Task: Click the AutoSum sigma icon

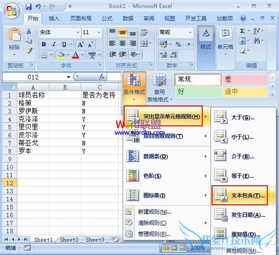Action: pos(242,31)
